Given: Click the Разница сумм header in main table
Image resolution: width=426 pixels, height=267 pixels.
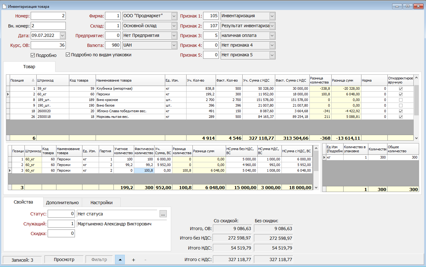Looking at the screenshot, I should click(346, 80).
